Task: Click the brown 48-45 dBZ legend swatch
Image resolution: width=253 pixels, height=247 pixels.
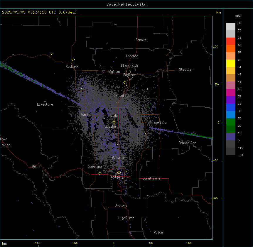Action: (x=231, y=78)
